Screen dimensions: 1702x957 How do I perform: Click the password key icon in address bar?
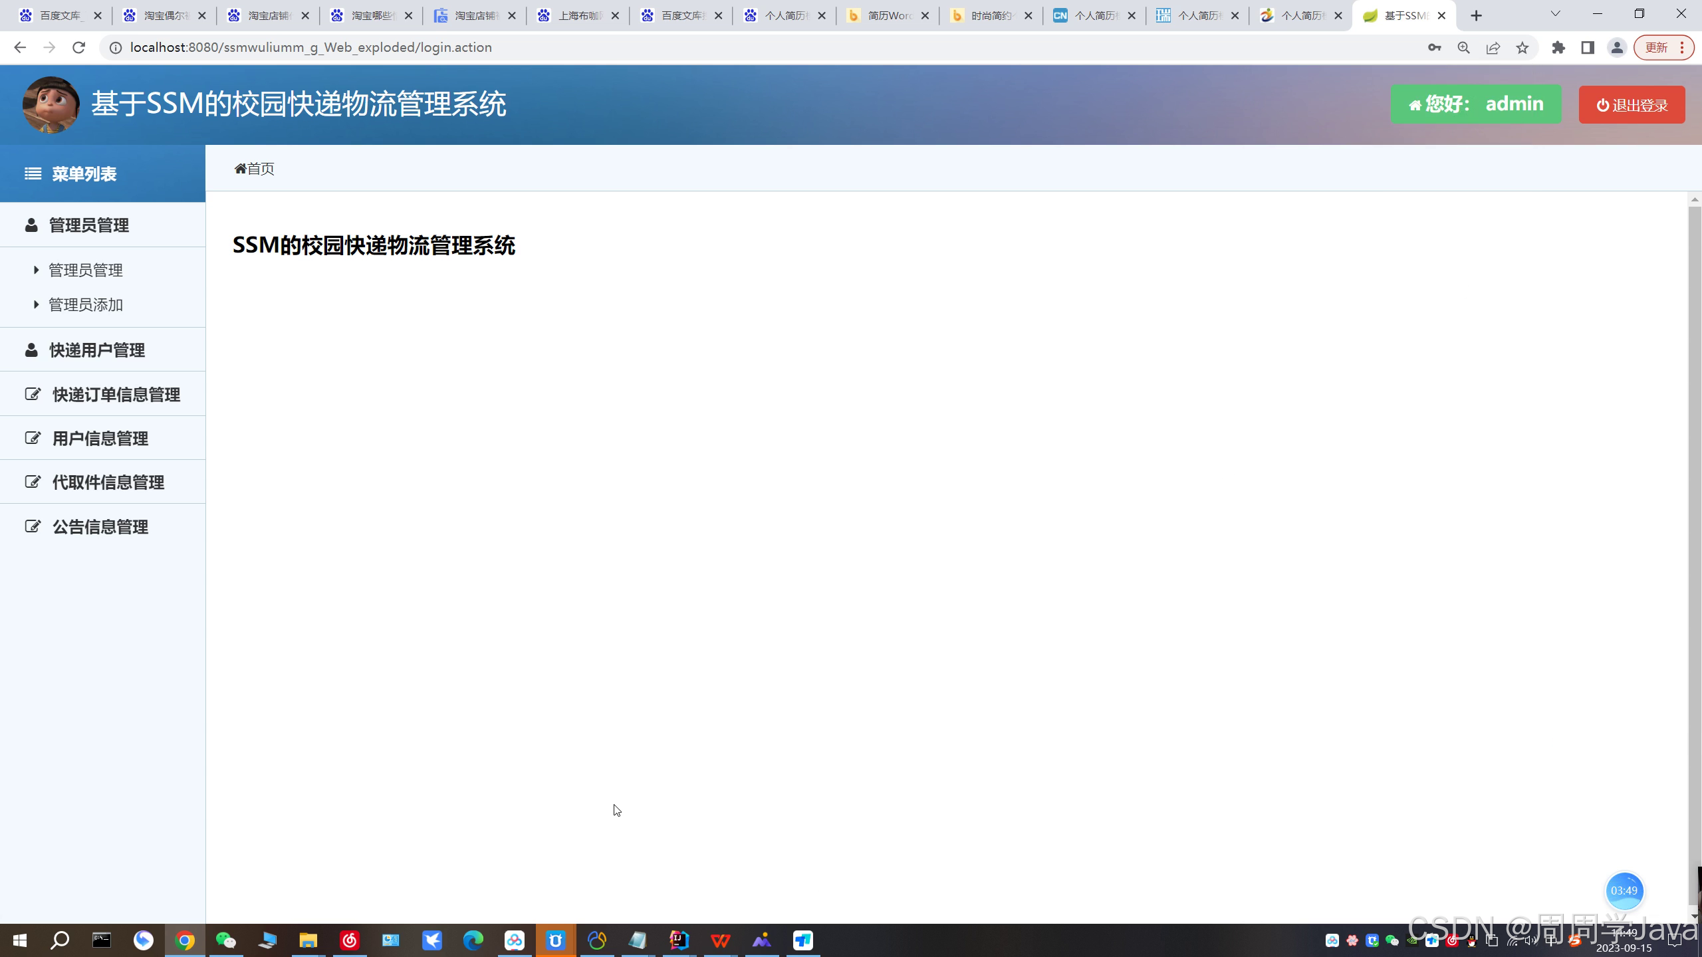(x=1434, y=48)
